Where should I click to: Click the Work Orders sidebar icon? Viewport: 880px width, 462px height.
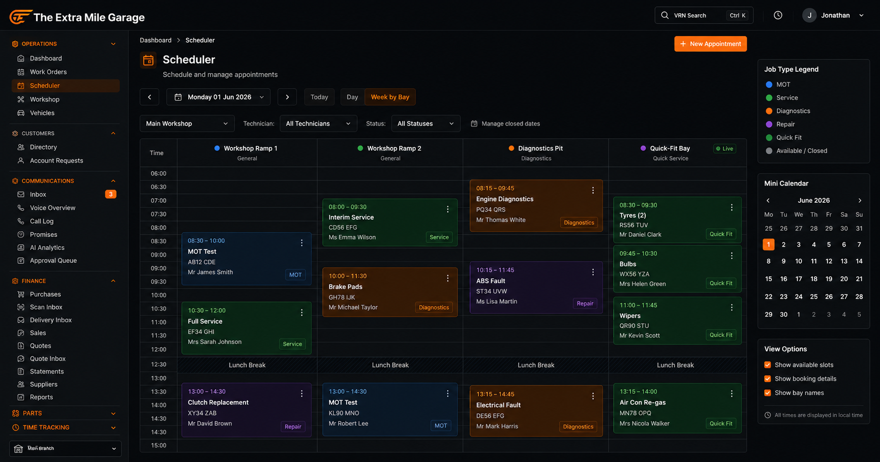tap(21, 72)
